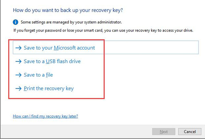Select Save to a USB flash drive text
Screen dimensions: 205x139
[52, 61]
